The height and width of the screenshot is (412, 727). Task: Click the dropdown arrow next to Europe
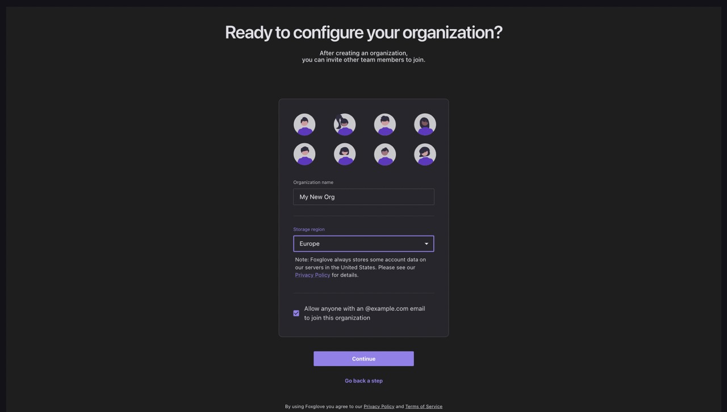427,244
